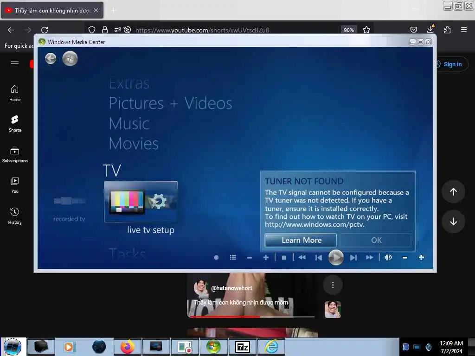Click the tracking protection shield icon
This screenshot has height=356, width=475.
tap(92, 30)
